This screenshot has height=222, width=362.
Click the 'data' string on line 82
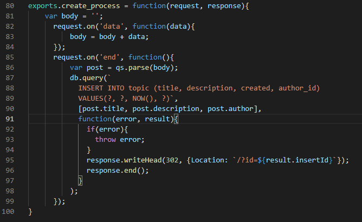(112, 27)
